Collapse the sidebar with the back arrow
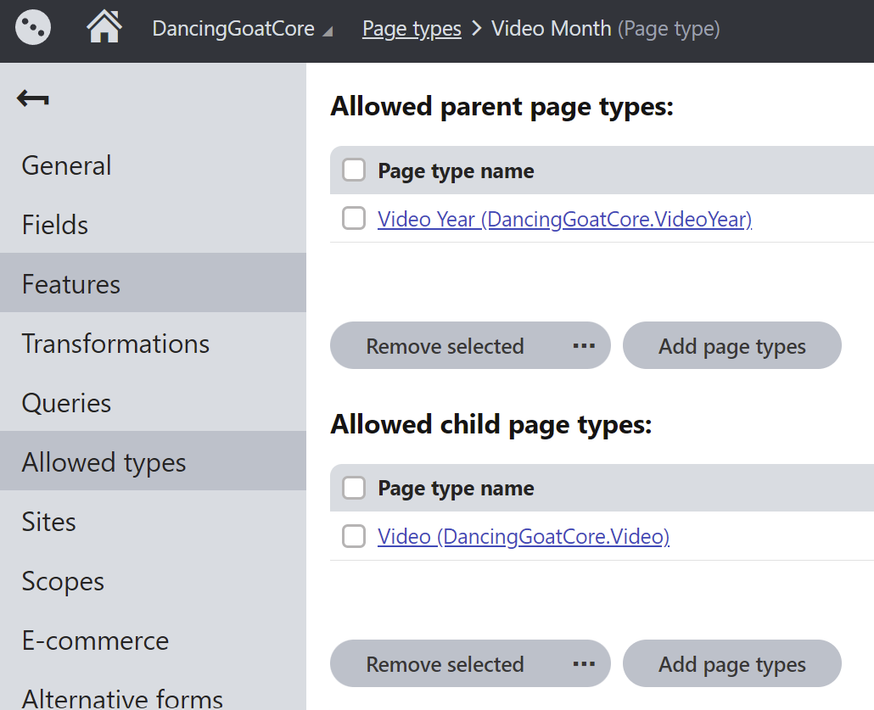874x710 pixels. 33,98
